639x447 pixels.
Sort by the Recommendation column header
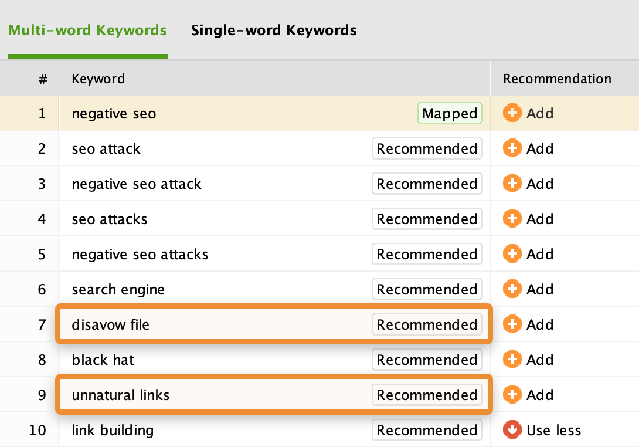(557, 79)
